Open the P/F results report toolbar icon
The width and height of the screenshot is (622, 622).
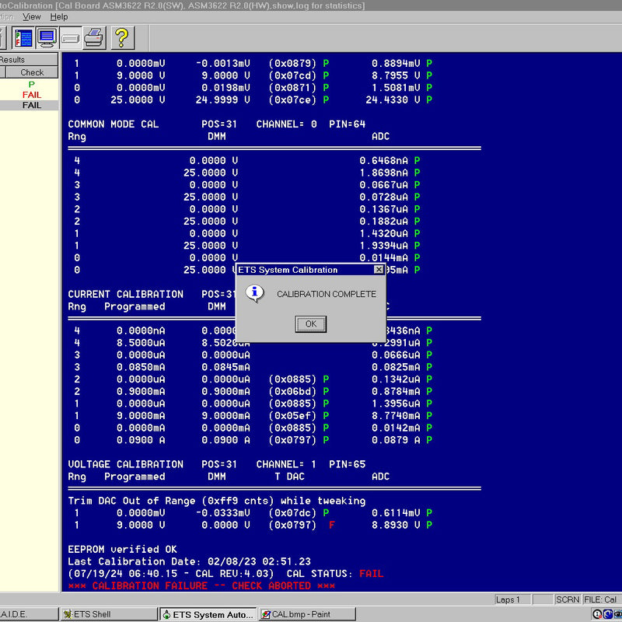[24, 37]
